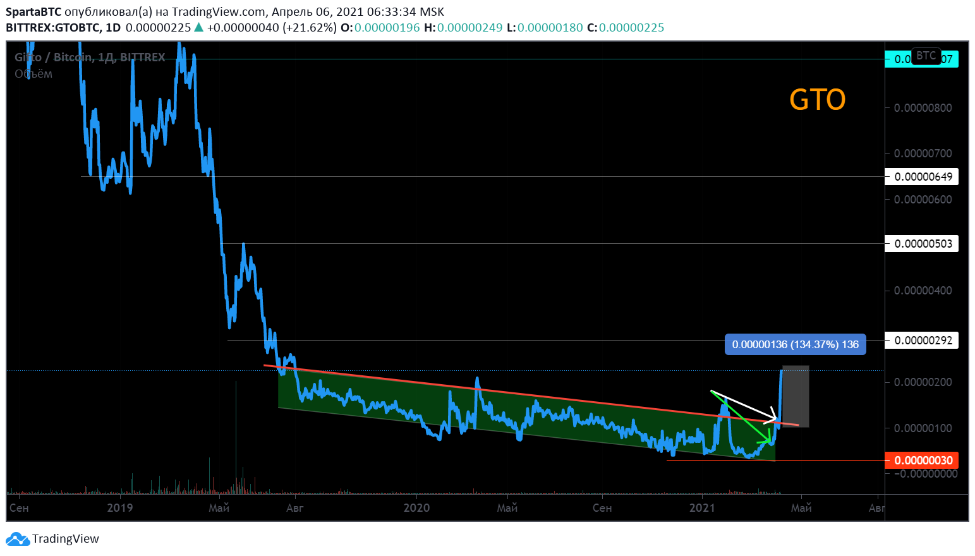Click the 2021 time axis label
Viewport: 975px width, 556px height.
702,508
